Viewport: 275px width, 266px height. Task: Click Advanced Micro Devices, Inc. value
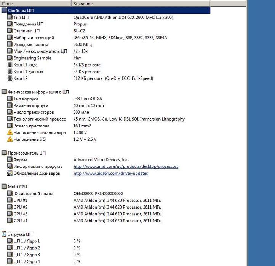point(101,159)
